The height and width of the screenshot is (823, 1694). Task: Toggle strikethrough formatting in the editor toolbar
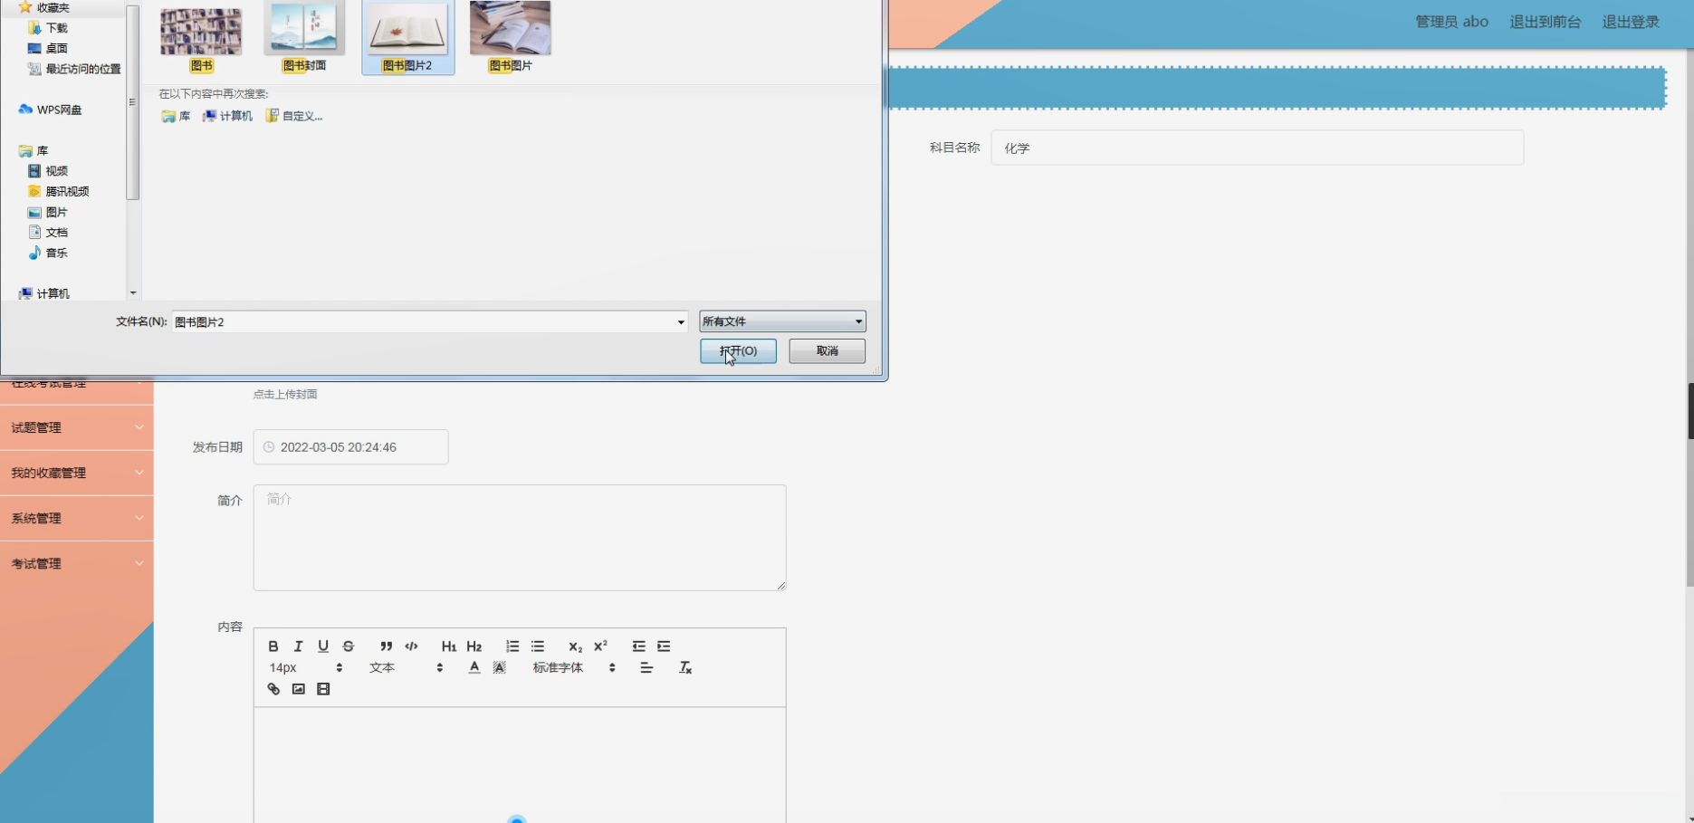click(x=349, y=646)
